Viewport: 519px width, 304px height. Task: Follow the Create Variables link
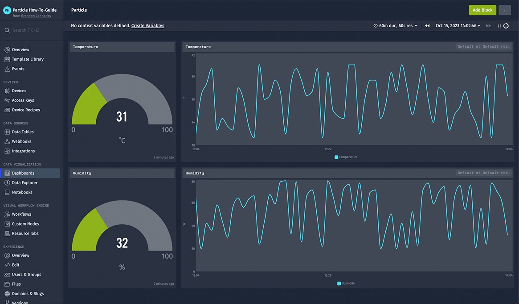(x=147, y=25)
